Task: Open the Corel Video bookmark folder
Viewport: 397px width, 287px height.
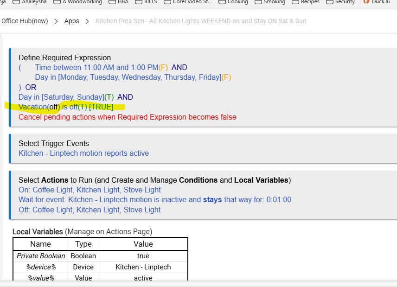Action: 188,2
